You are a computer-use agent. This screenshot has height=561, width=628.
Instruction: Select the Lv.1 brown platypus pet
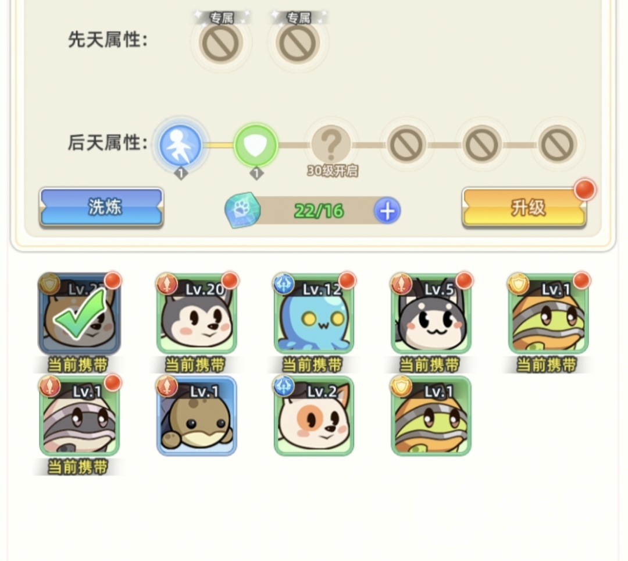click(197, 416)
